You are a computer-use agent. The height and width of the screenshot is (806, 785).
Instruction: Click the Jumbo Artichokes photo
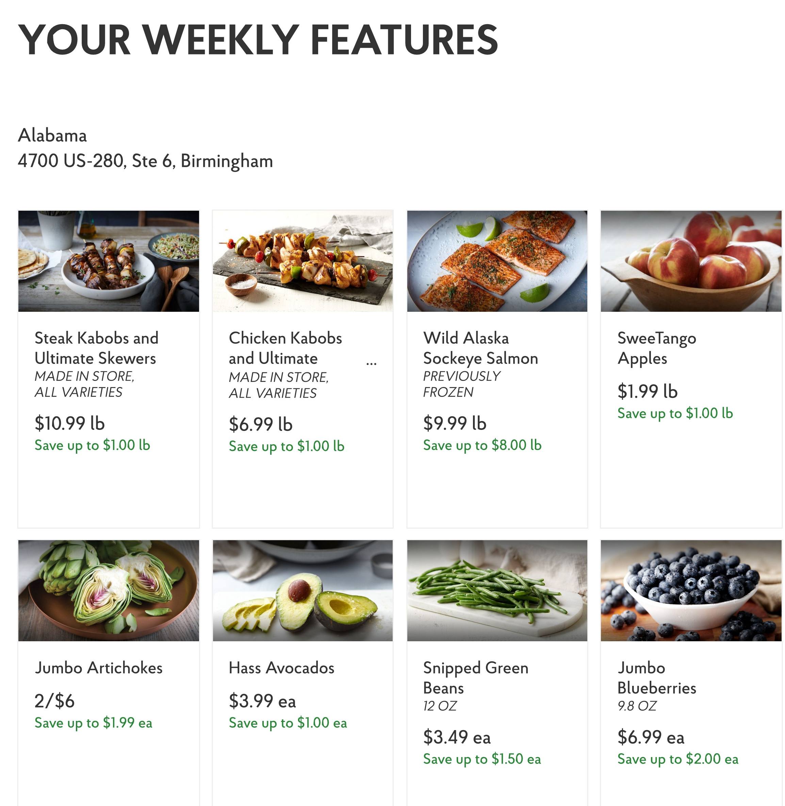coord(109,591)
